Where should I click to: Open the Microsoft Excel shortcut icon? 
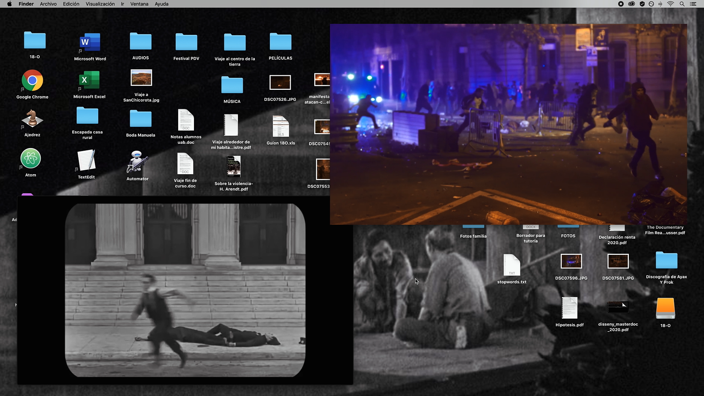point(89,80)
